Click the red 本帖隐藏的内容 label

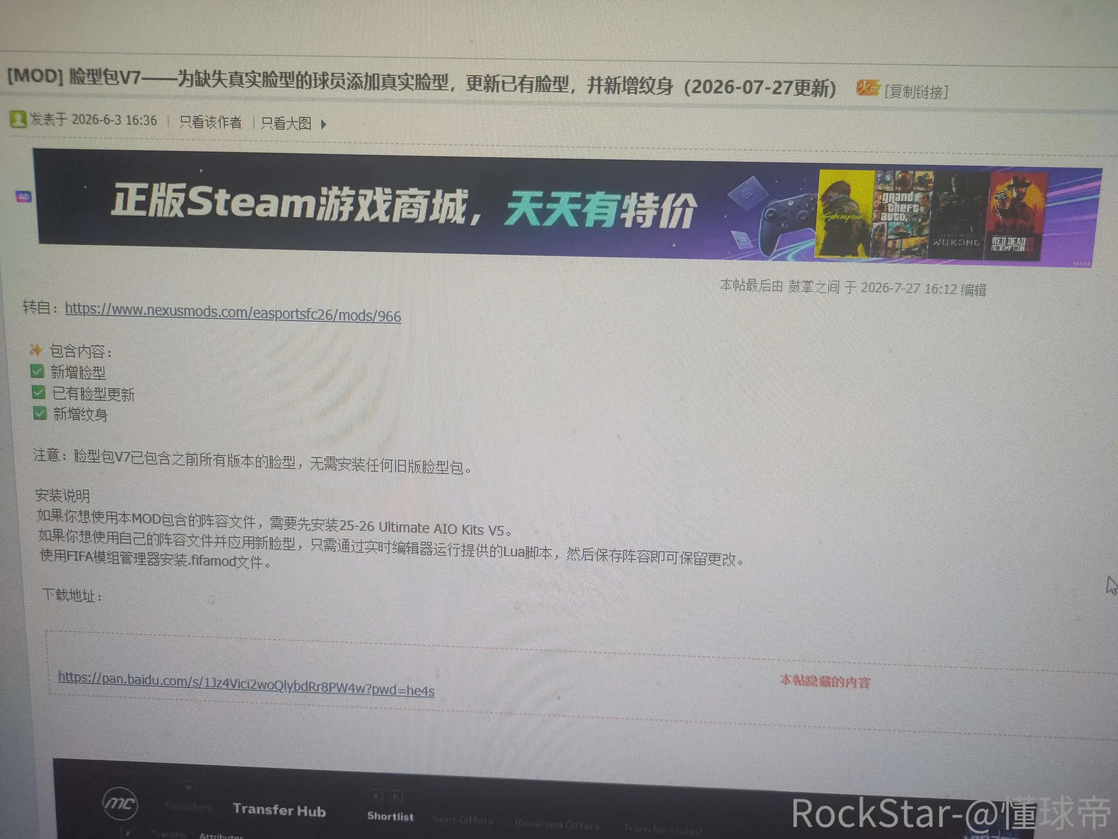tap(825, 682)
